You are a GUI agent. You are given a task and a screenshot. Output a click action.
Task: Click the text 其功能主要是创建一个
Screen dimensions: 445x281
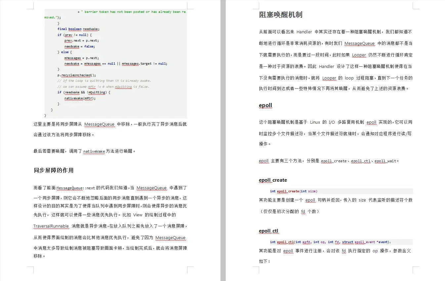coord(281,200)
